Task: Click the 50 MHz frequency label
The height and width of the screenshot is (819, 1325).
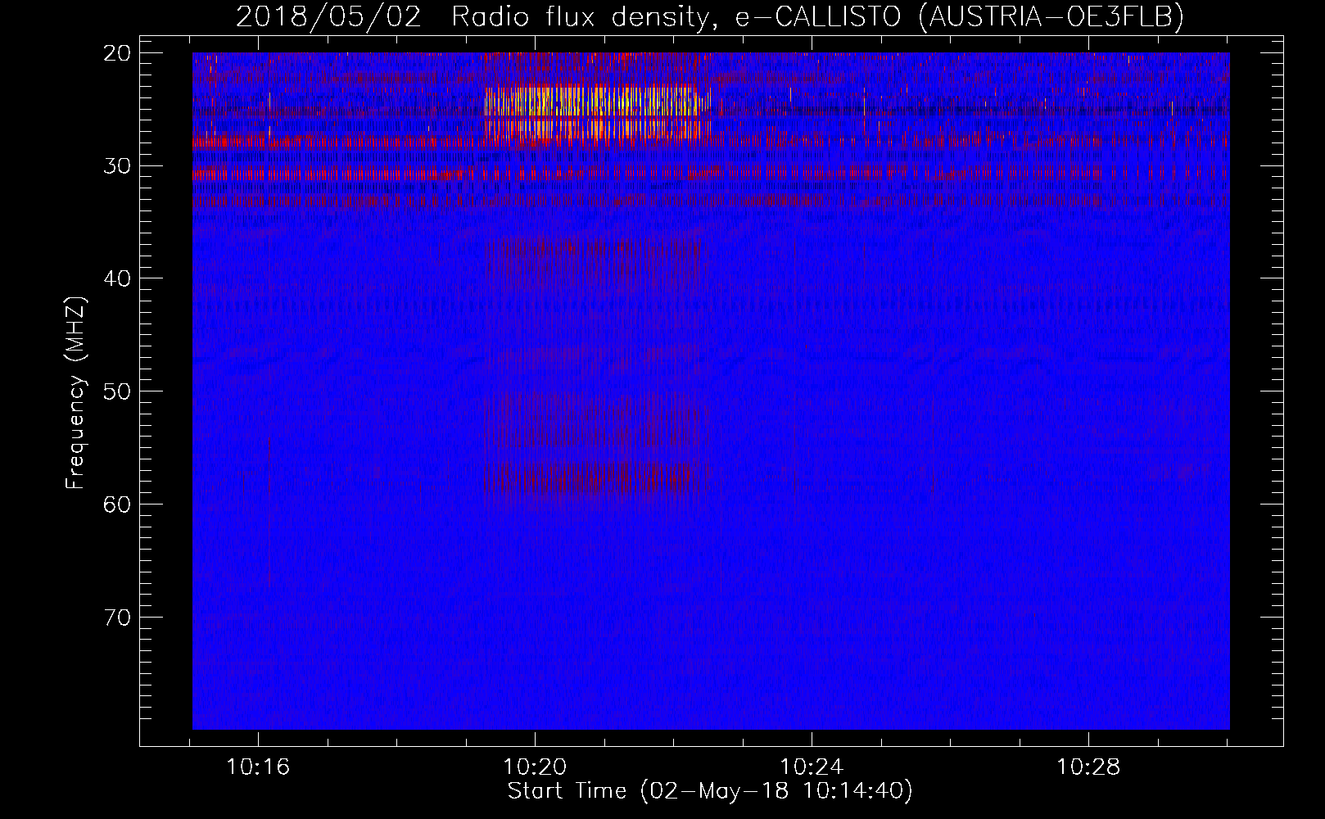Action: [x=118, y=391]
